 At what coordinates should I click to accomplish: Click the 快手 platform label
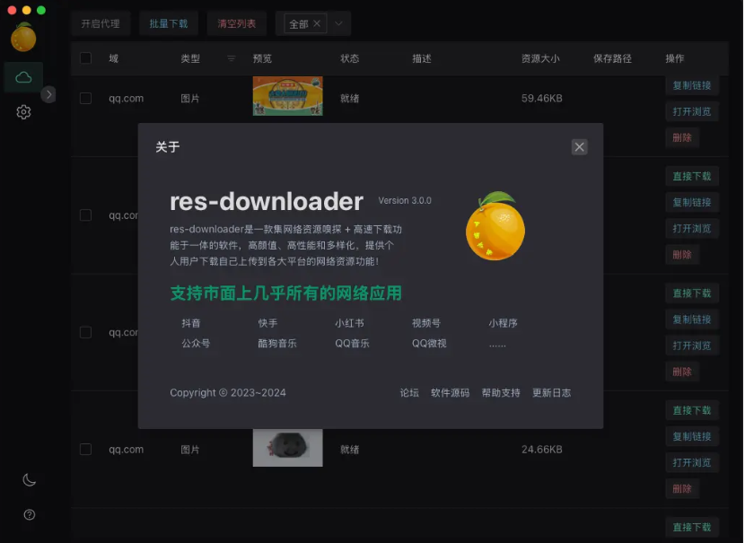tap(267, 323)
